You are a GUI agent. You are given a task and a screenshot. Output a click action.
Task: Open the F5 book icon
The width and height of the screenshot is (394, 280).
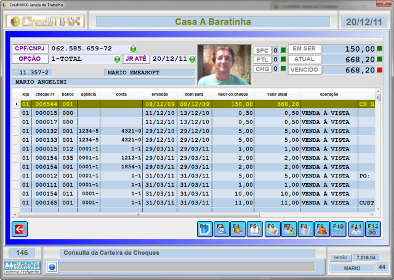point(255,229)
